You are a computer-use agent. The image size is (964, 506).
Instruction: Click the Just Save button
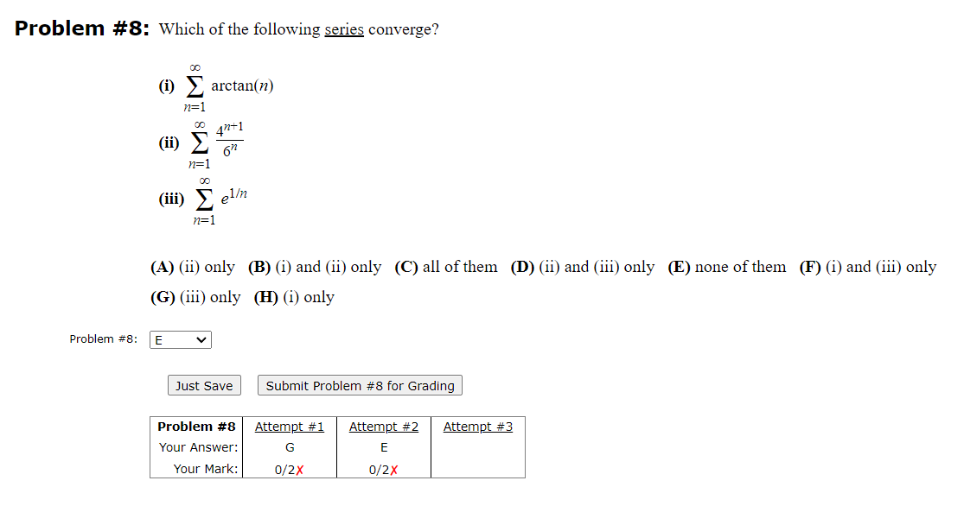204,385
